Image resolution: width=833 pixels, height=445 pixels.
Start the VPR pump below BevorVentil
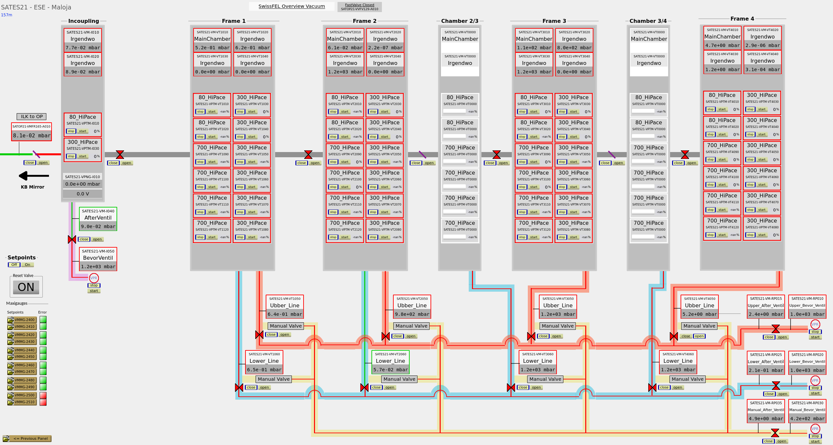click(x=94, y=291)
